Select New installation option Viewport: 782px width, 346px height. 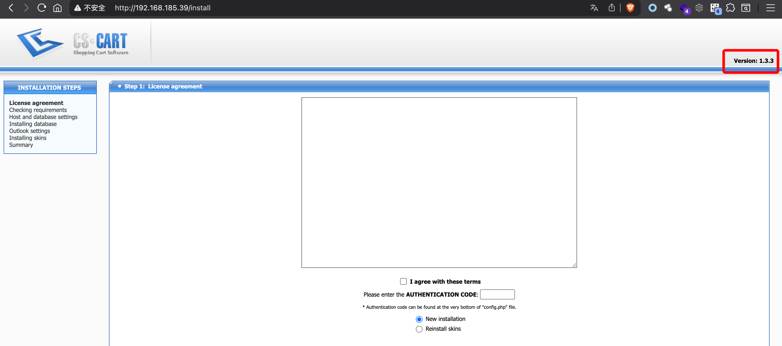[x=419, y=319]
